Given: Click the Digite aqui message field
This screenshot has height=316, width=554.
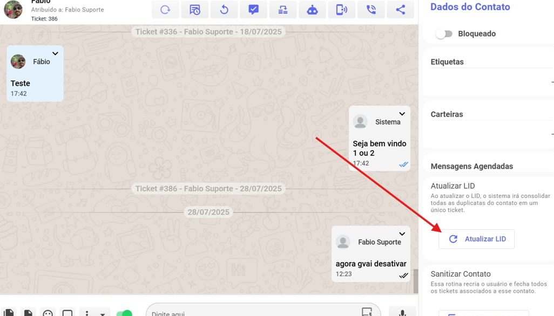Looking at the screenshot, I should 254,312.
